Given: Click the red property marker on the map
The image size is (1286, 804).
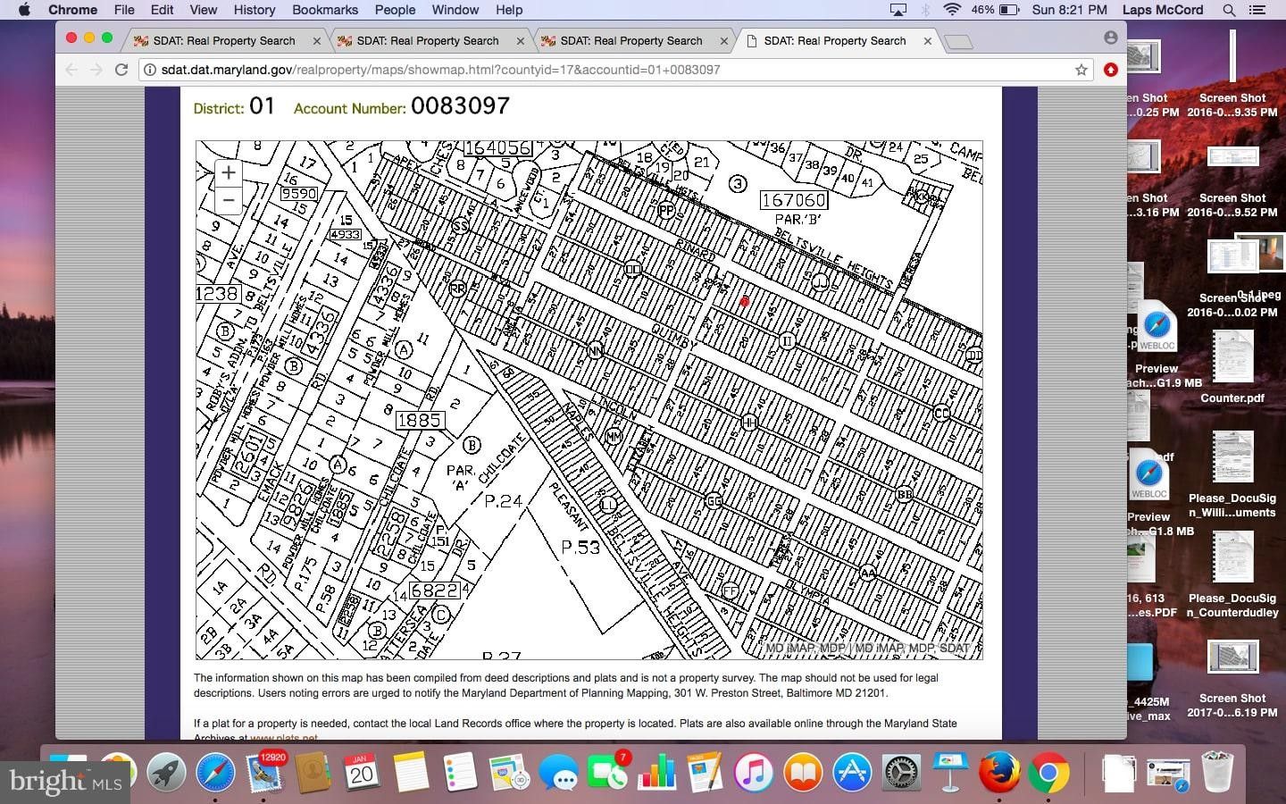Looking at the screenshot, I should pyautogui.click(x=746, y=302).
